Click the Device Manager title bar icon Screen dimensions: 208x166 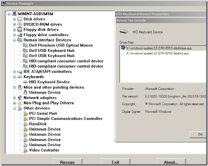click(x=3, y=3)
